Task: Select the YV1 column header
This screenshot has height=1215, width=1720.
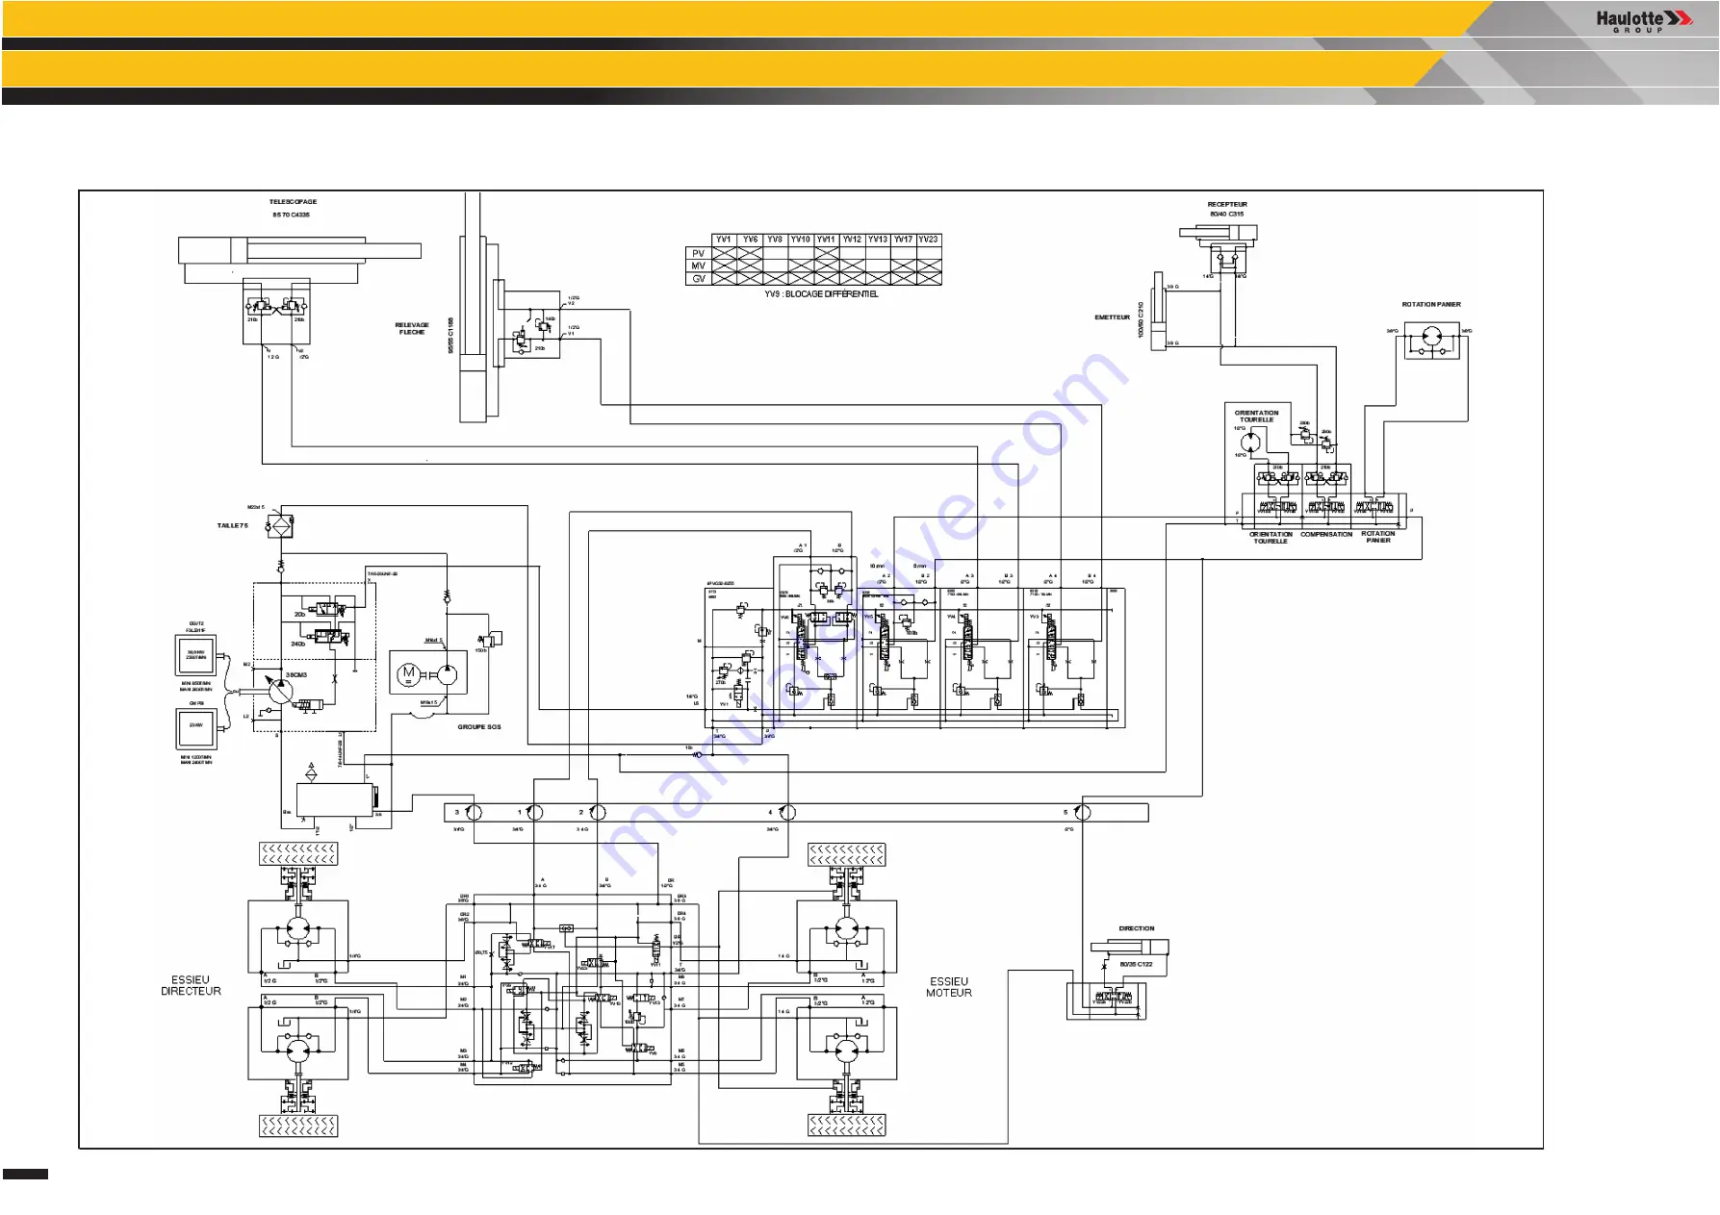Action: (x=724, y=240)
